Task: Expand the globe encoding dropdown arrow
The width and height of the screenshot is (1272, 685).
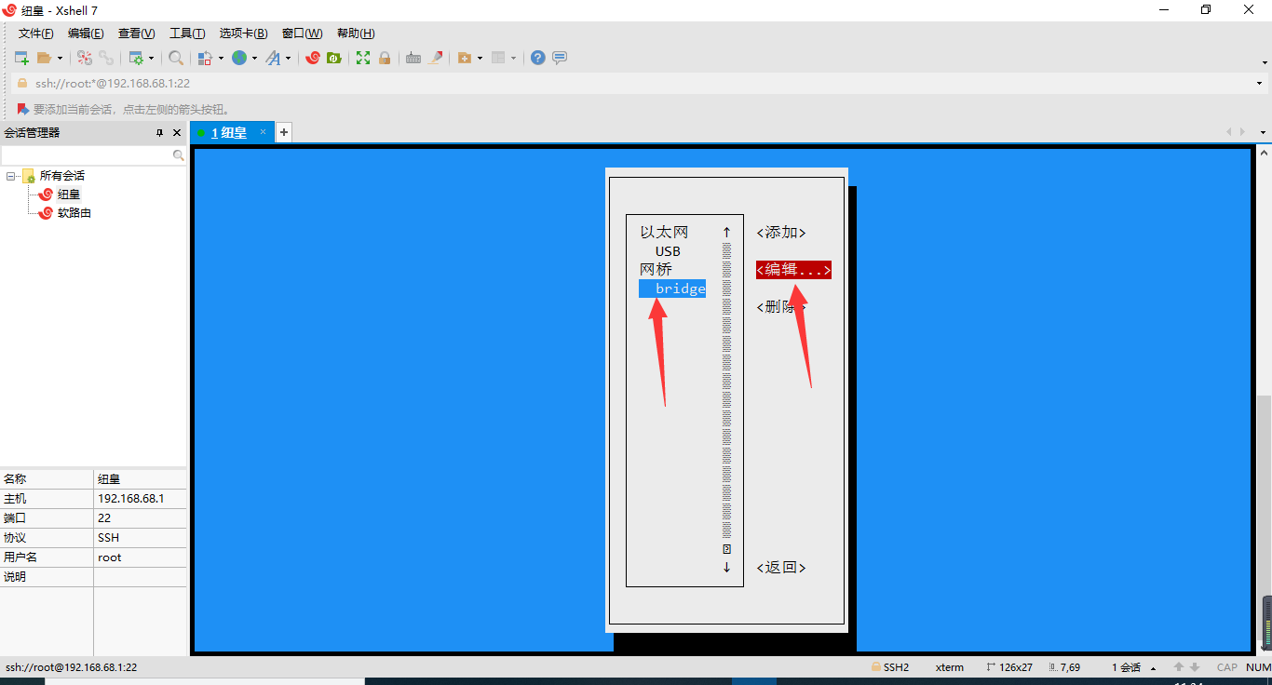Action: (x=254, y=58)
